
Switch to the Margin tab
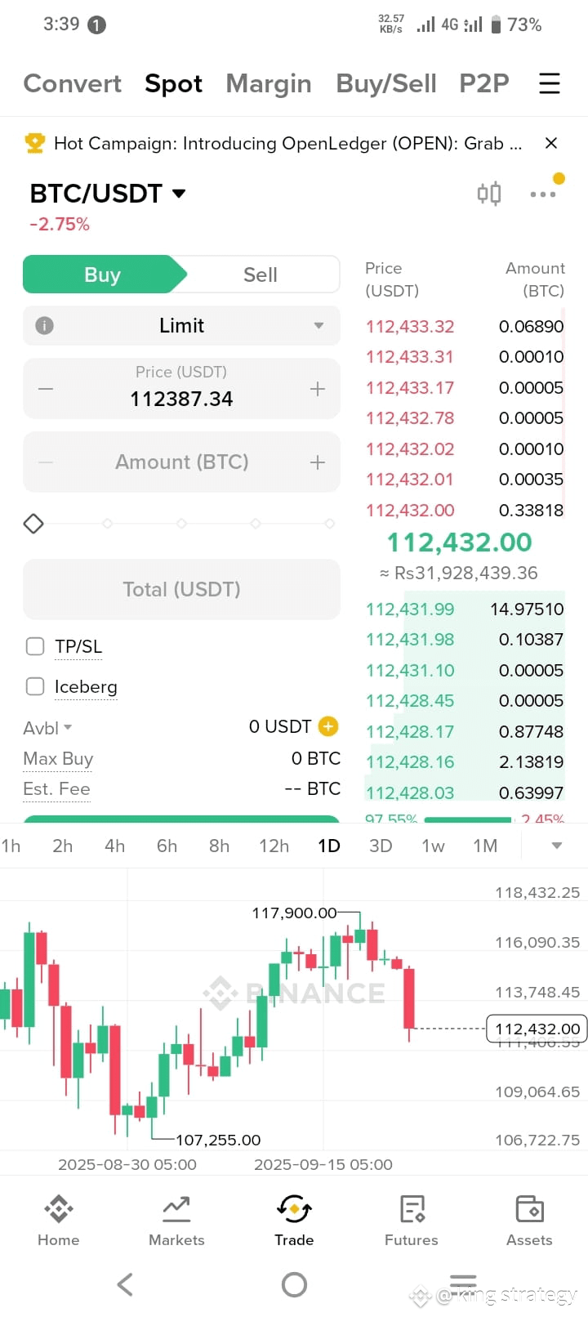click(269, 83)
